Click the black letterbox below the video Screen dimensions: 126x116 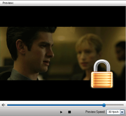[45, 90]
